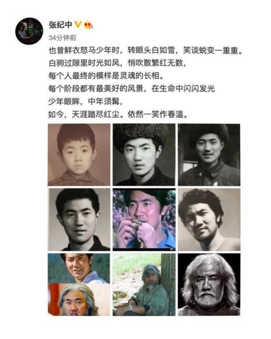
Task: Click the 34分钟前 timestamp
Action: 62,38
